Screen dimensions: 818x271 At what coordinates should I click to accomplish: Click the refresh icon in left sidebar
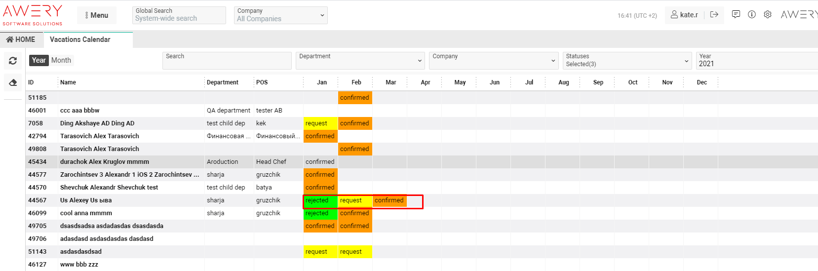coord(13,61)
